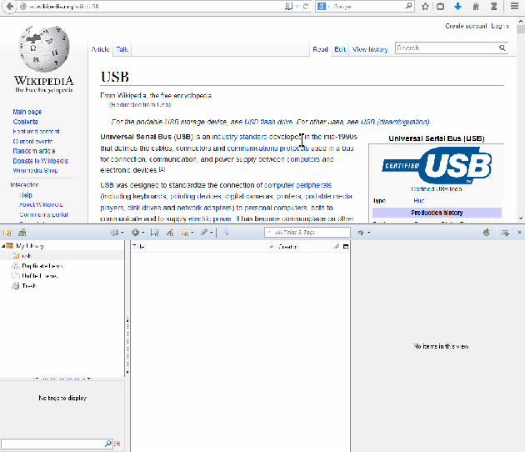This screenshot has height=452, width=525.
Task: Reload the page with the refresh icon
Action: [306, 7]
